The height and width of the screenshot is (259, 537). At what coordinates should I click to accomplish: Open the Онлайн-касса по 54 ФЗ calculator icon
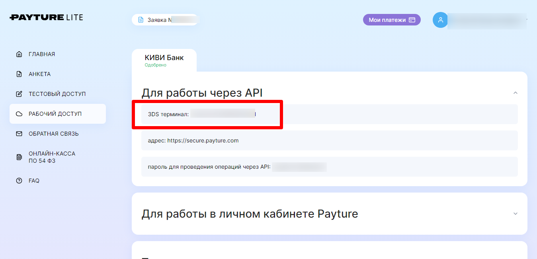[x=19, y=157]
